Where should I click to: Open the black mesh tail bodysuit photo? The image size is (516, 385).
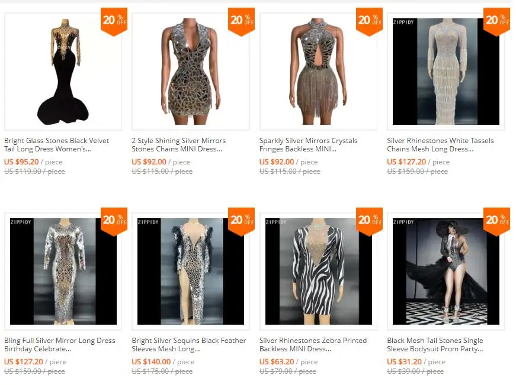click(446, 271)
